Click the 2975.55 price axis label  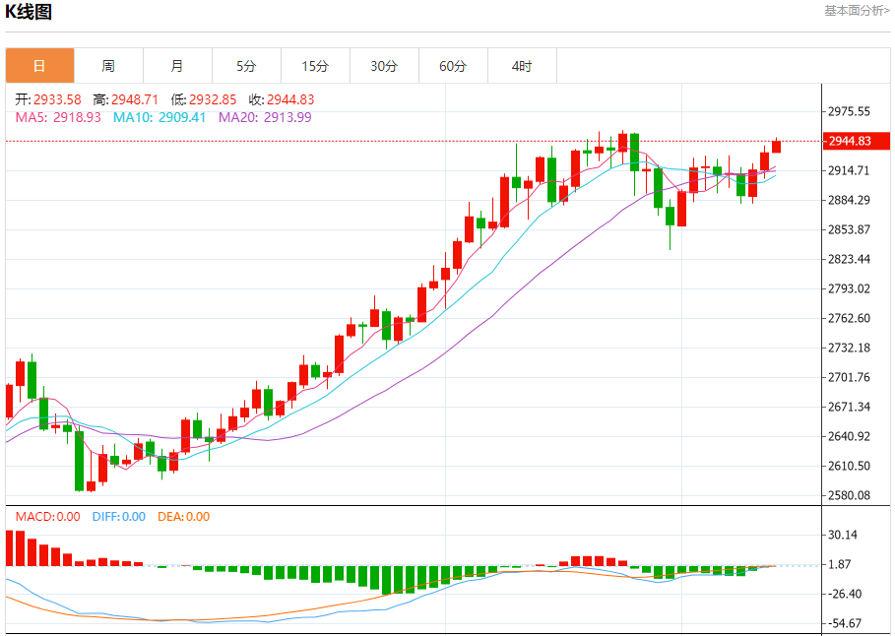coord(850,111)
